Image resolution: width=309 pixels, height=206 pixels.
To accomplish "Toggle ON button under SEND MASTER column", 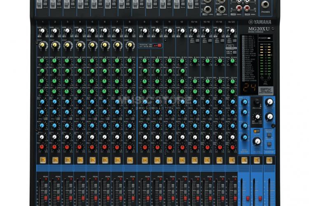I will (244, 160).
